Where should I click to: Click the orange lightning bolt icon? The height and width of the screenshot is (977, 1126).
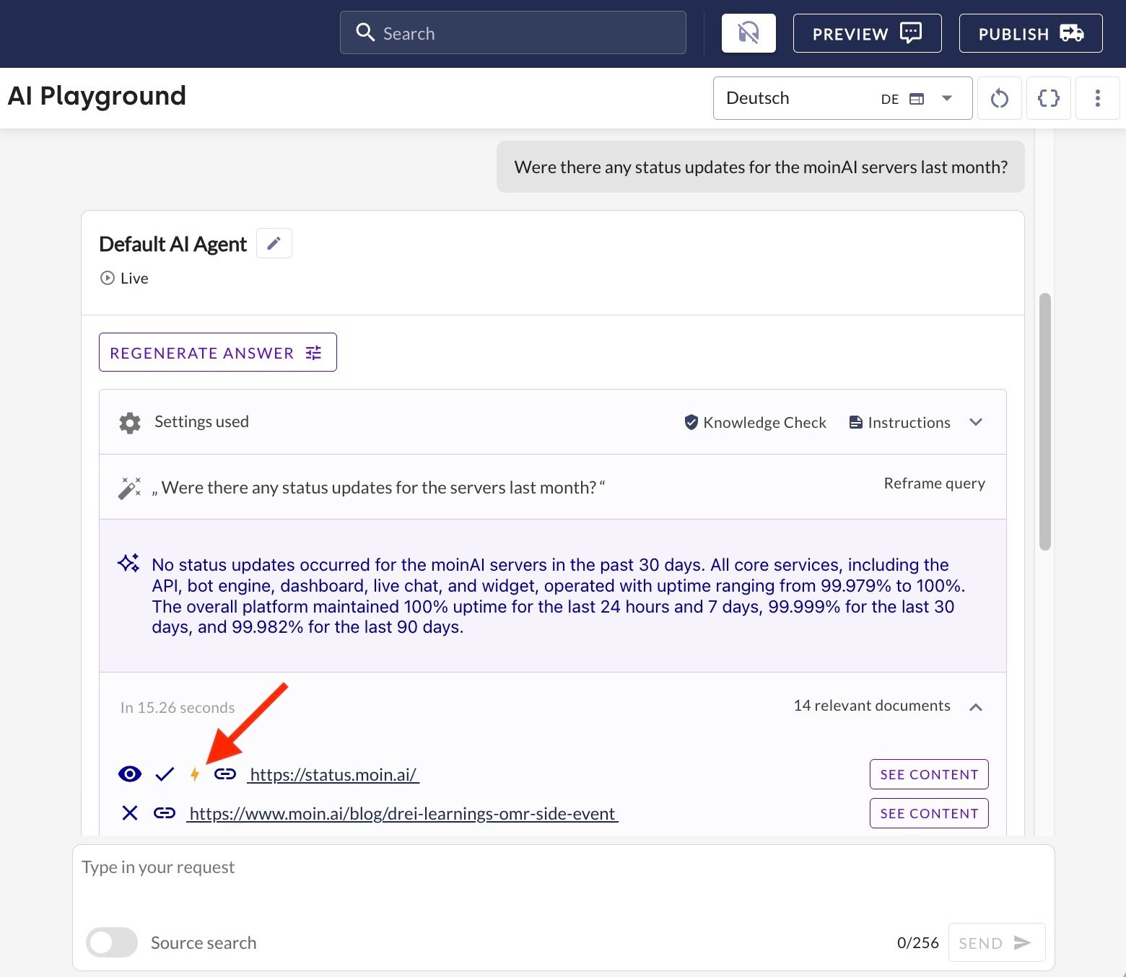point(194,774)
